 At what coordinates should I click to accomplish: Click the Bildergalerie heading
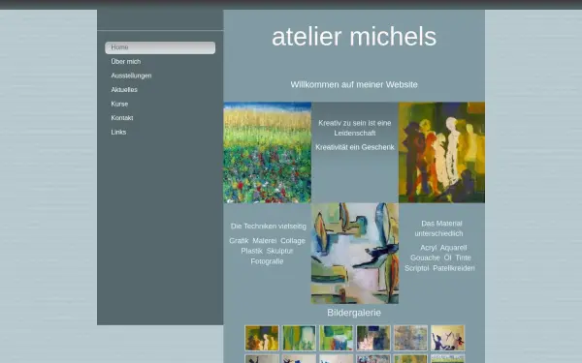(354, 313)
